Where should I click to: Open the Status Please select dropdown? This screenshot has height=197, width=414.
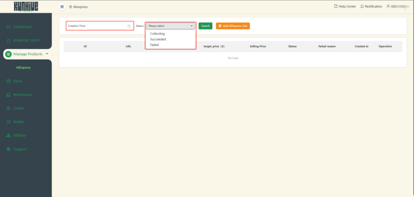pos(171,26)
